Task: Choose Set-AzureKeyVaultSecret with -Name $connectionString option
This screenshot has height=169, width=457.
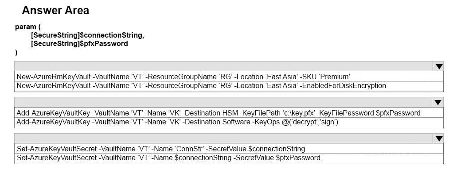Action: tap(229, 158)
